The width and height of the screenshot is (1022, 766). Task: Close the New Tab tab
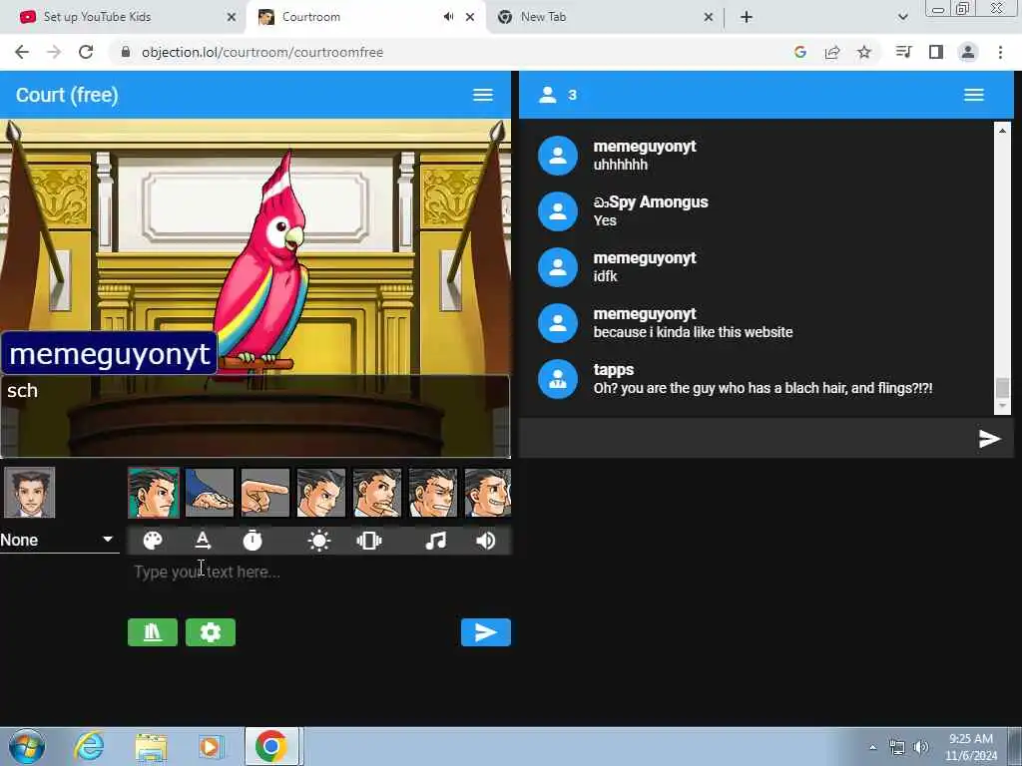click(709, 18)
